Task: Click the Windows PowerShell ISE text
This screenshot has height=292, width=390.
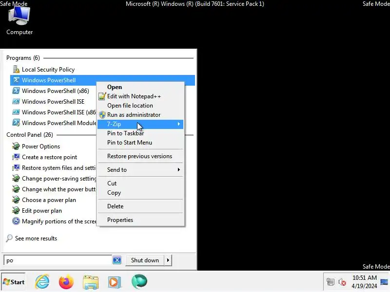Action: (53, 102)
